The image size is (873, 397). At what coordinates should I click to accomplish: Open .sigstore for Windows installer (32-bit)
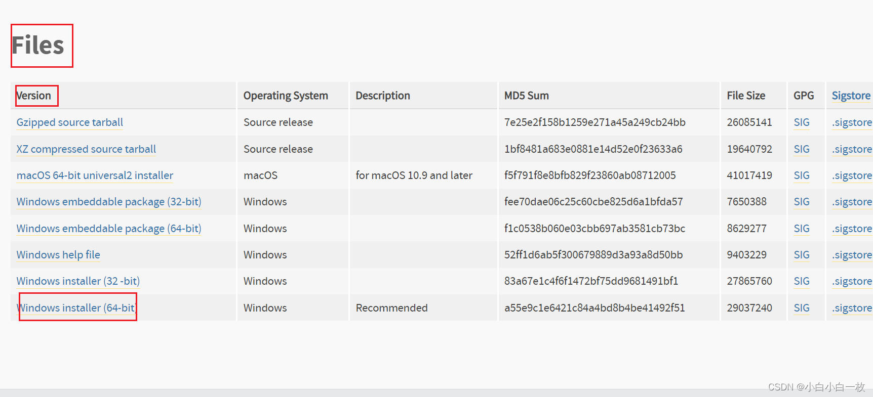click(852, 281)
